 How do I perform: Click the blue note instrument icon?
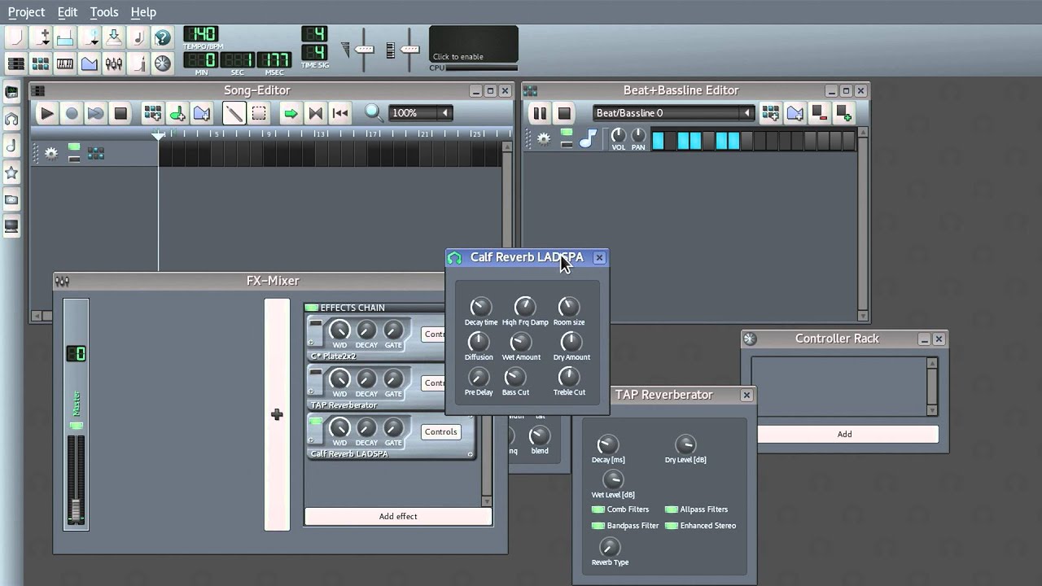click(x=588, y=140)
